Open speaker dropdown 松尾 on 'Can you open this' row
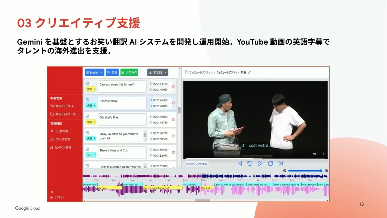 (91, 89)
